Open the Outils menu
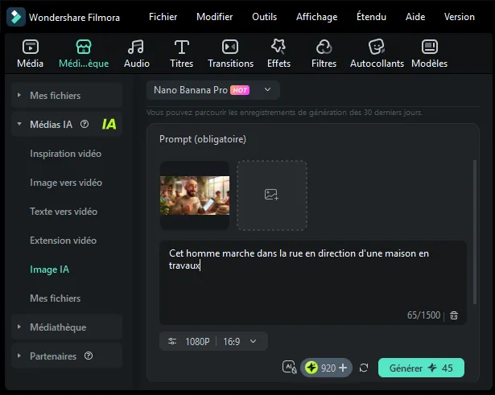The image size is (495, 395). coord(265,17)
